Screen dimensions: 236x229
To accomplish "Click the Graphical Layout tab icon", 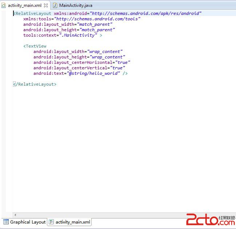I will pyautogui.click(x=6, y=222).
